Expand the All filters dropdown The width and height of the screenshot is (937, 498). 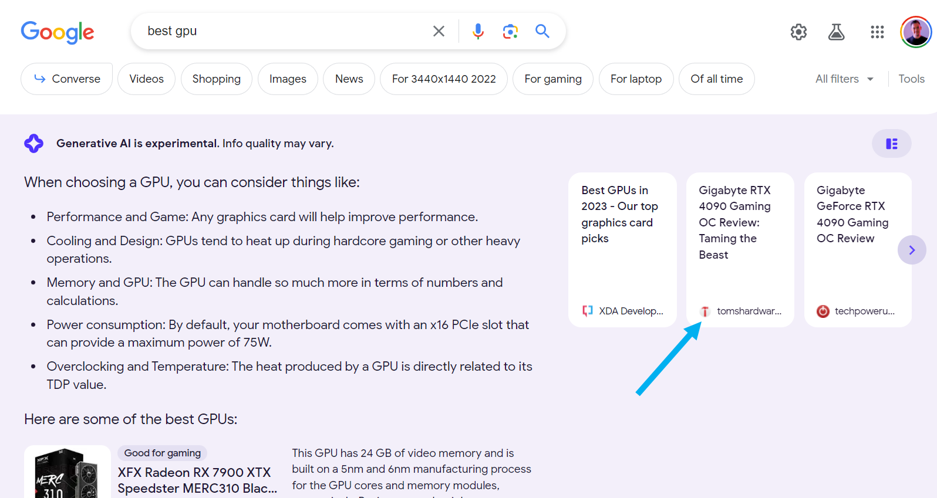(844, 79)
